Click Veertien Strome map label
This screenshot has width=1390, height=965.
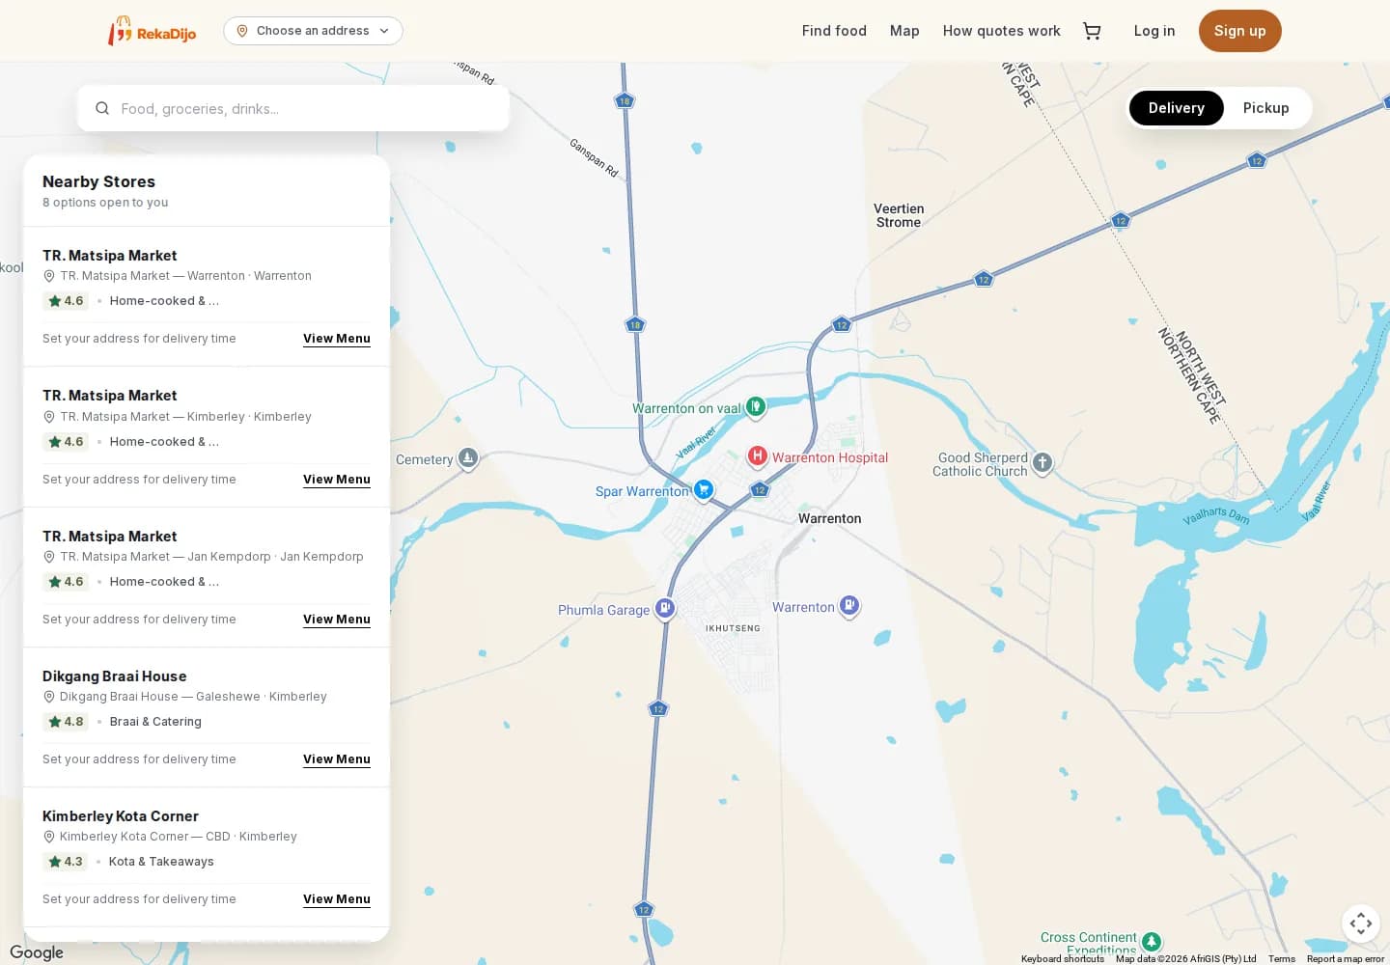tap(899, 215)
